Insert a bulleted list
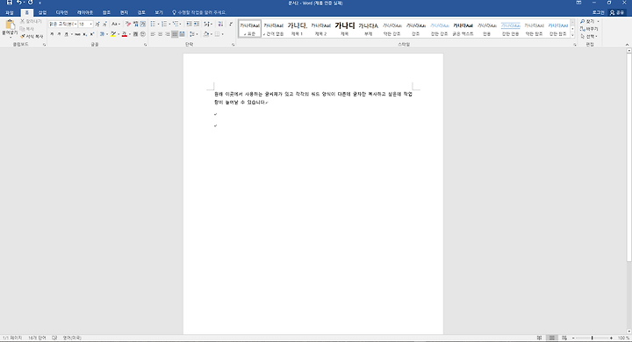 click(153, 25)
